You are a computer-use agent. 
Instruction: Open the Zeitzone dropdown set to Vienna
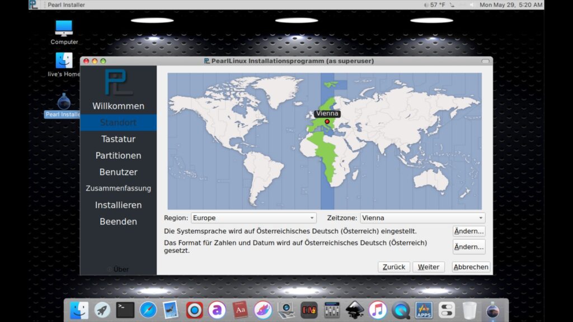pyautogui.click(x=422, y=218)
